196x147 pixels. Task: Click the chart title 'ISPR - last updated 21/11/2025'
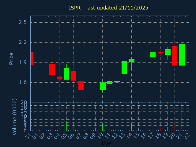click(108, 8)
